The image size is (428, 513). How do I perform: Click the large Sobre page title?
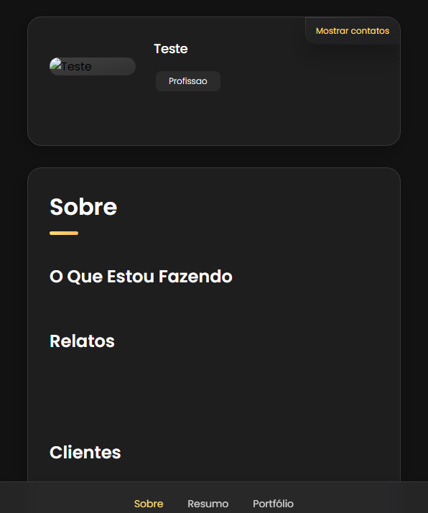pyautogui.click(x=83, y=207)
